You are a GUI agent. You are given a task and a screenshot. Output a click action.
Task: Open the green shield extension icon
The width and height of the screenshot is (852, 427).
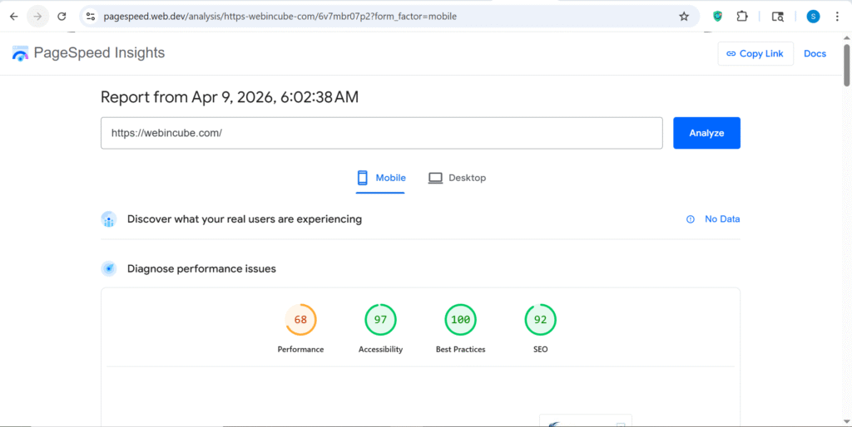point(718,17)
